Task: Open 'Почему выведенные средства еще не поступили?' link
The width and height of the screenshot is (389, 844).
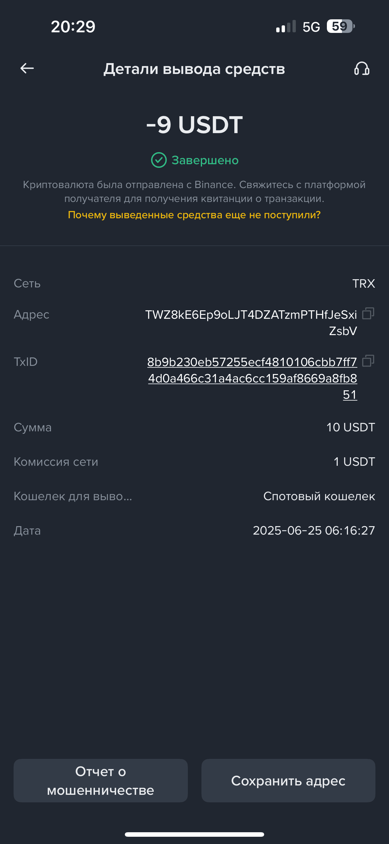Action: 194,215
